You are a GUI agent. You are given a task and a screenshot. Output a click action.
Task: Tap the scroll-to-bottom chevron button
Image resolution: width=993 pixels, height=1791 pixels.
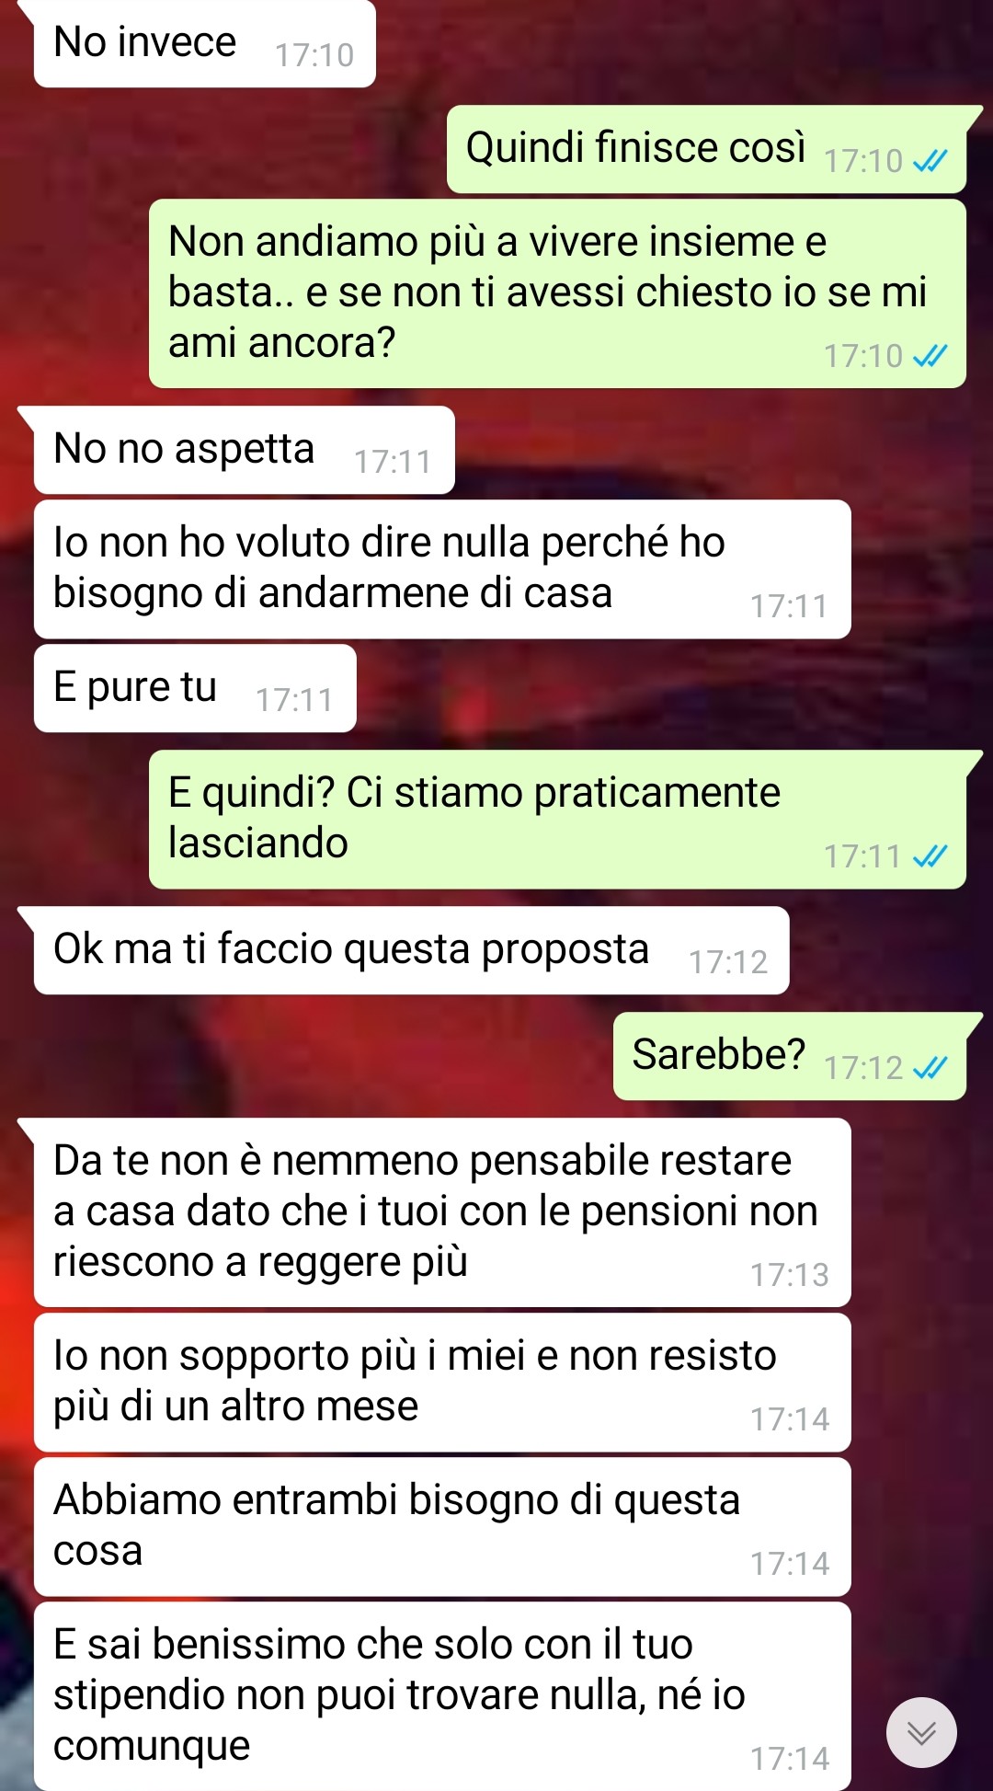(921, 1732)
